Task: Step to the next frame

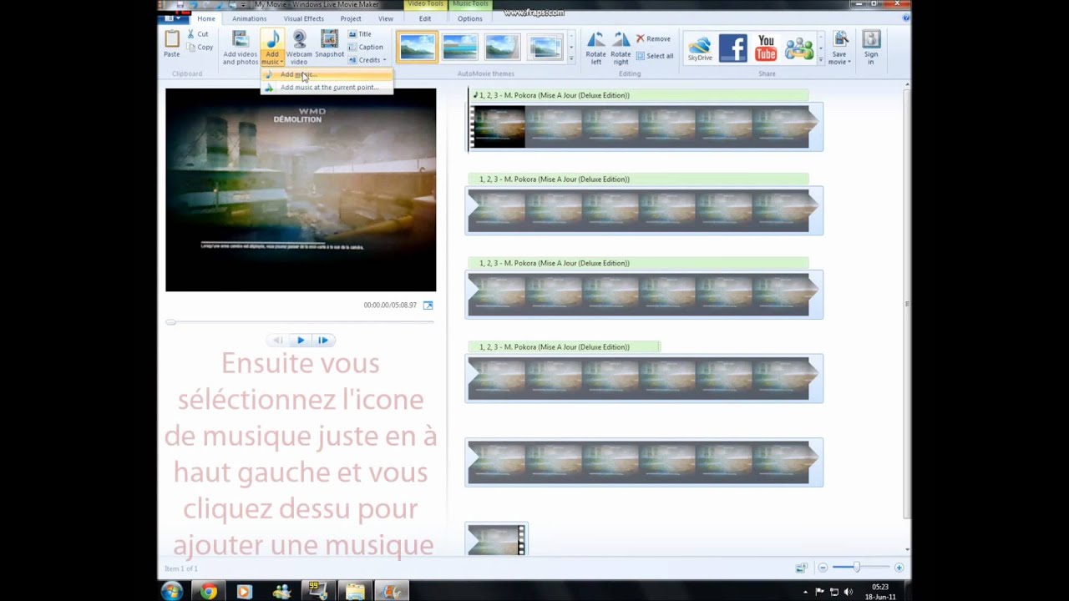Action: [x=323, y=340]
